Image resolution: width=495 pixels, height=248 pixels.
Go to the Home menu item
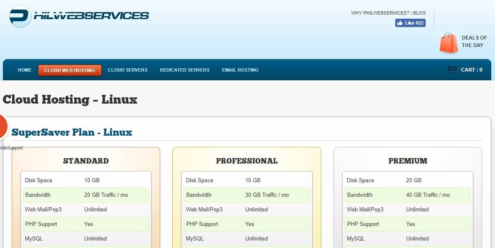pyautogui.click(x=25, y=70)
